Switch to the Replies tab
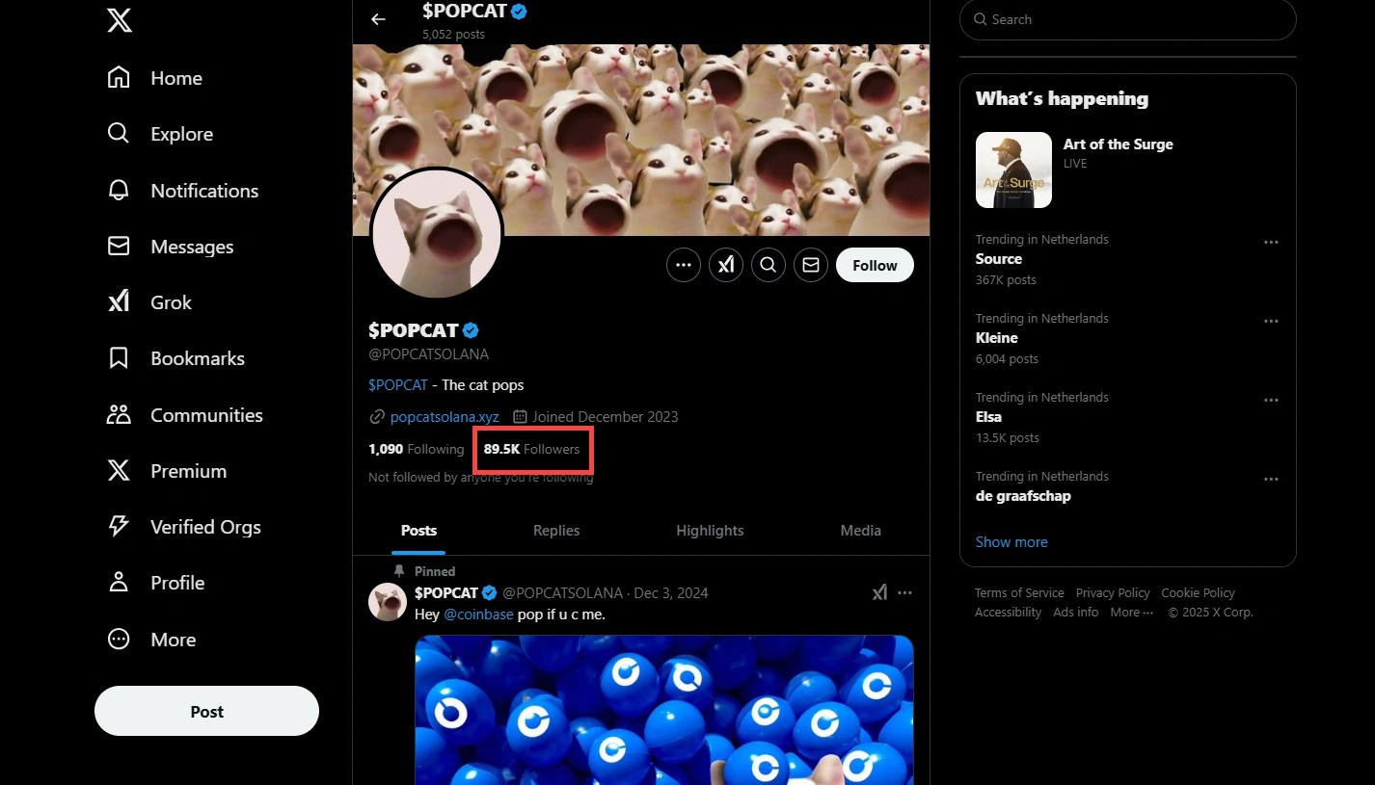This screenshot has width=1375, height=785. click(556, 531)
